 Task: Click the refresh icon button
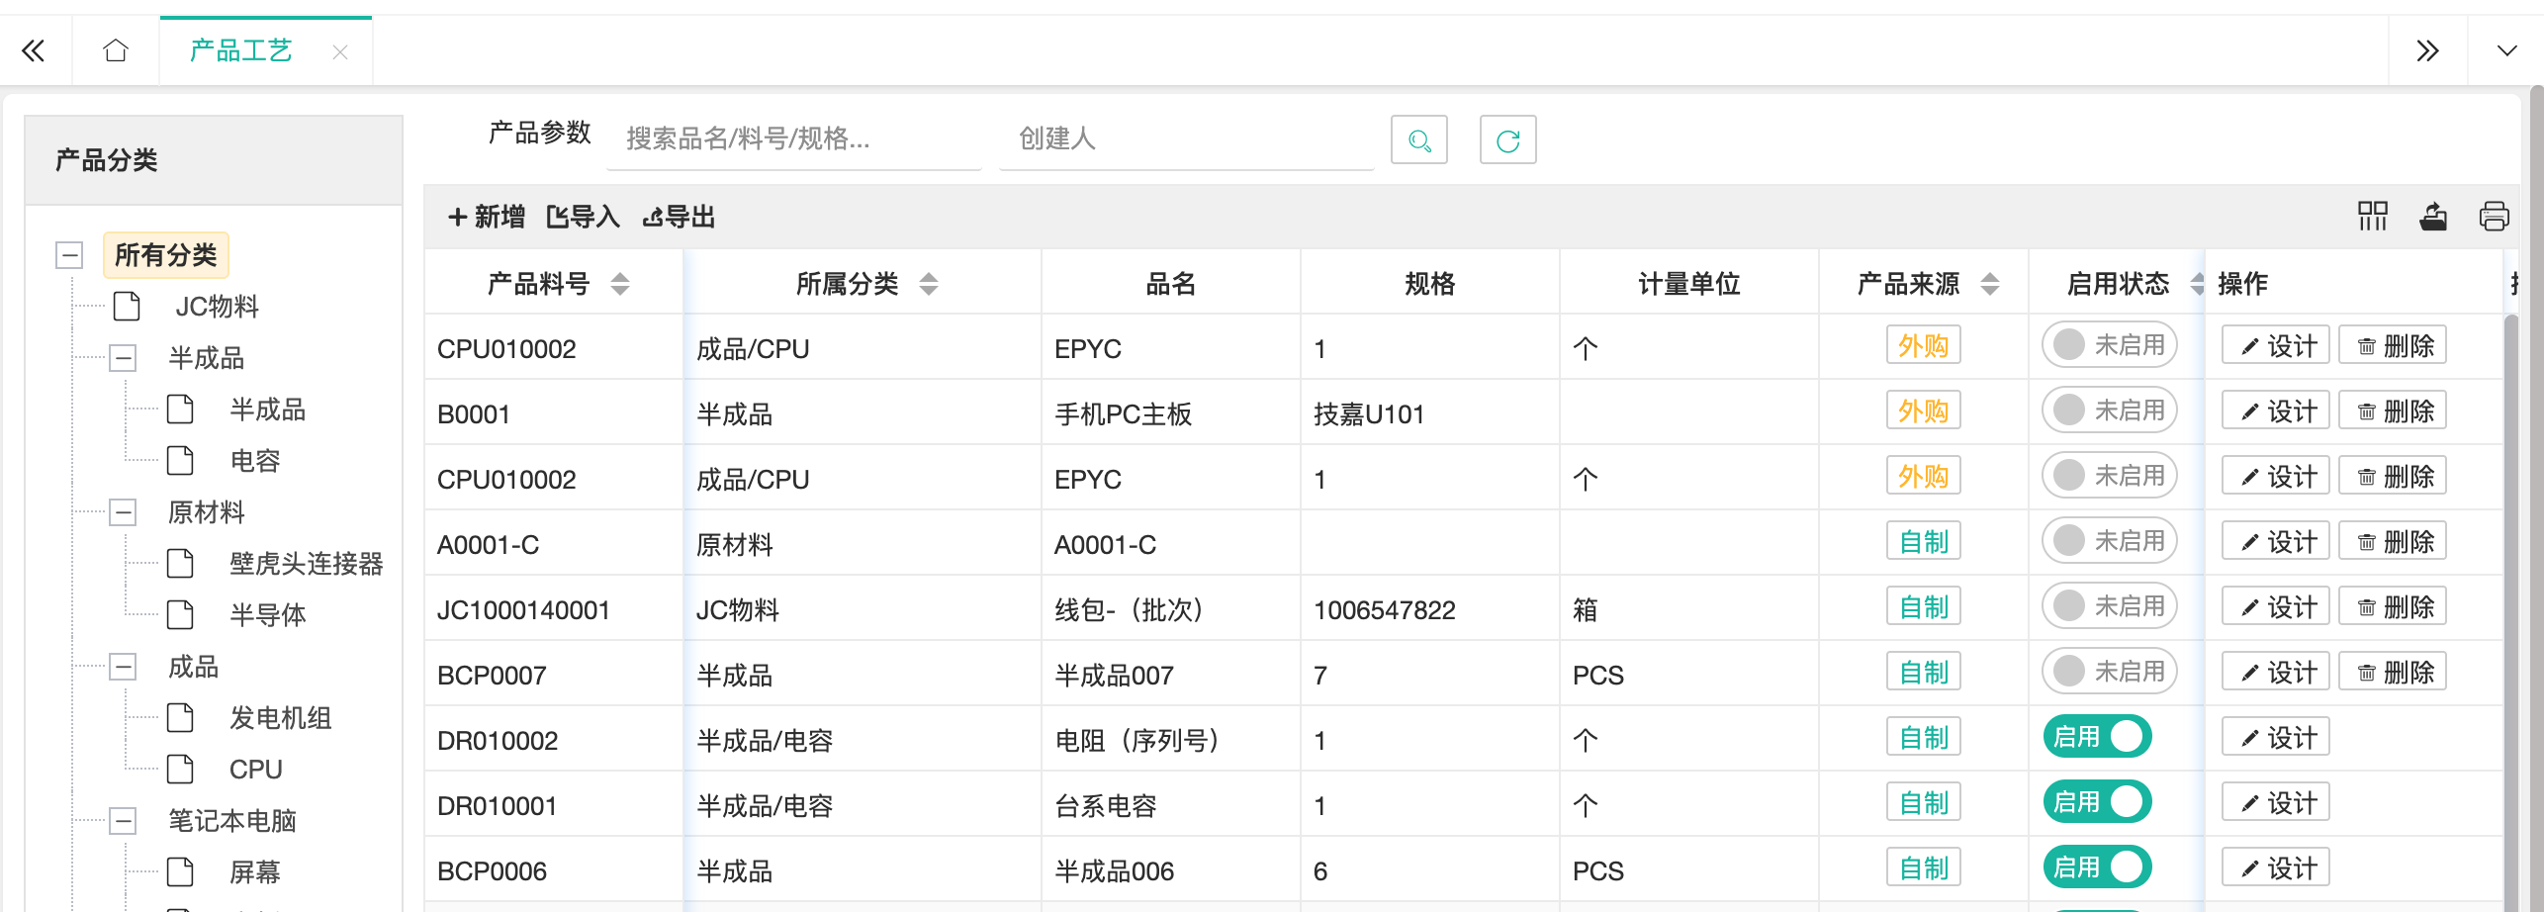1507,140
